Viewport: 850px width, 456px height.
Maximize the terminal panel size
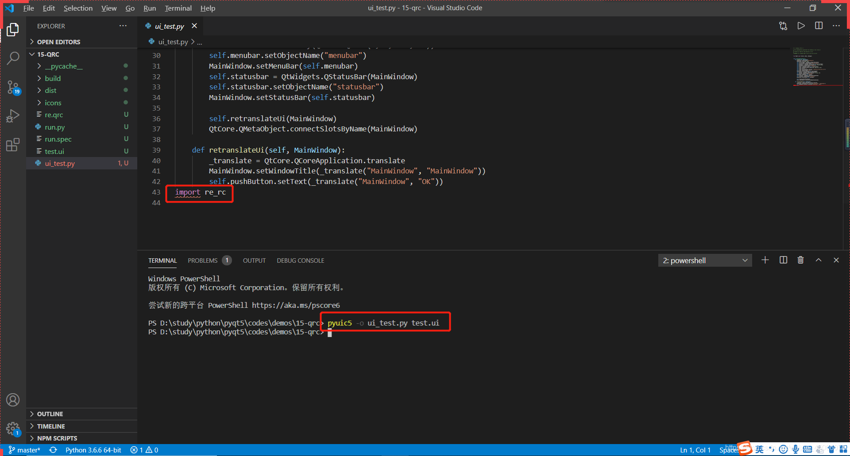[x=819, y=260]
